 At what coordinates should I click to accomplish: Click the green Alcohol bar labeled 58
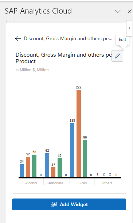pos(34,166)
